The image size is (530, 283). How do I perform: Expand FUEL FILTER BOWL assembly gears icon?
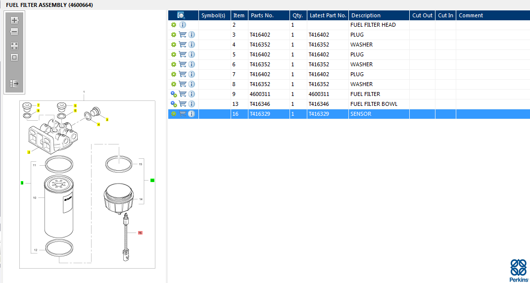click(174, 104)
